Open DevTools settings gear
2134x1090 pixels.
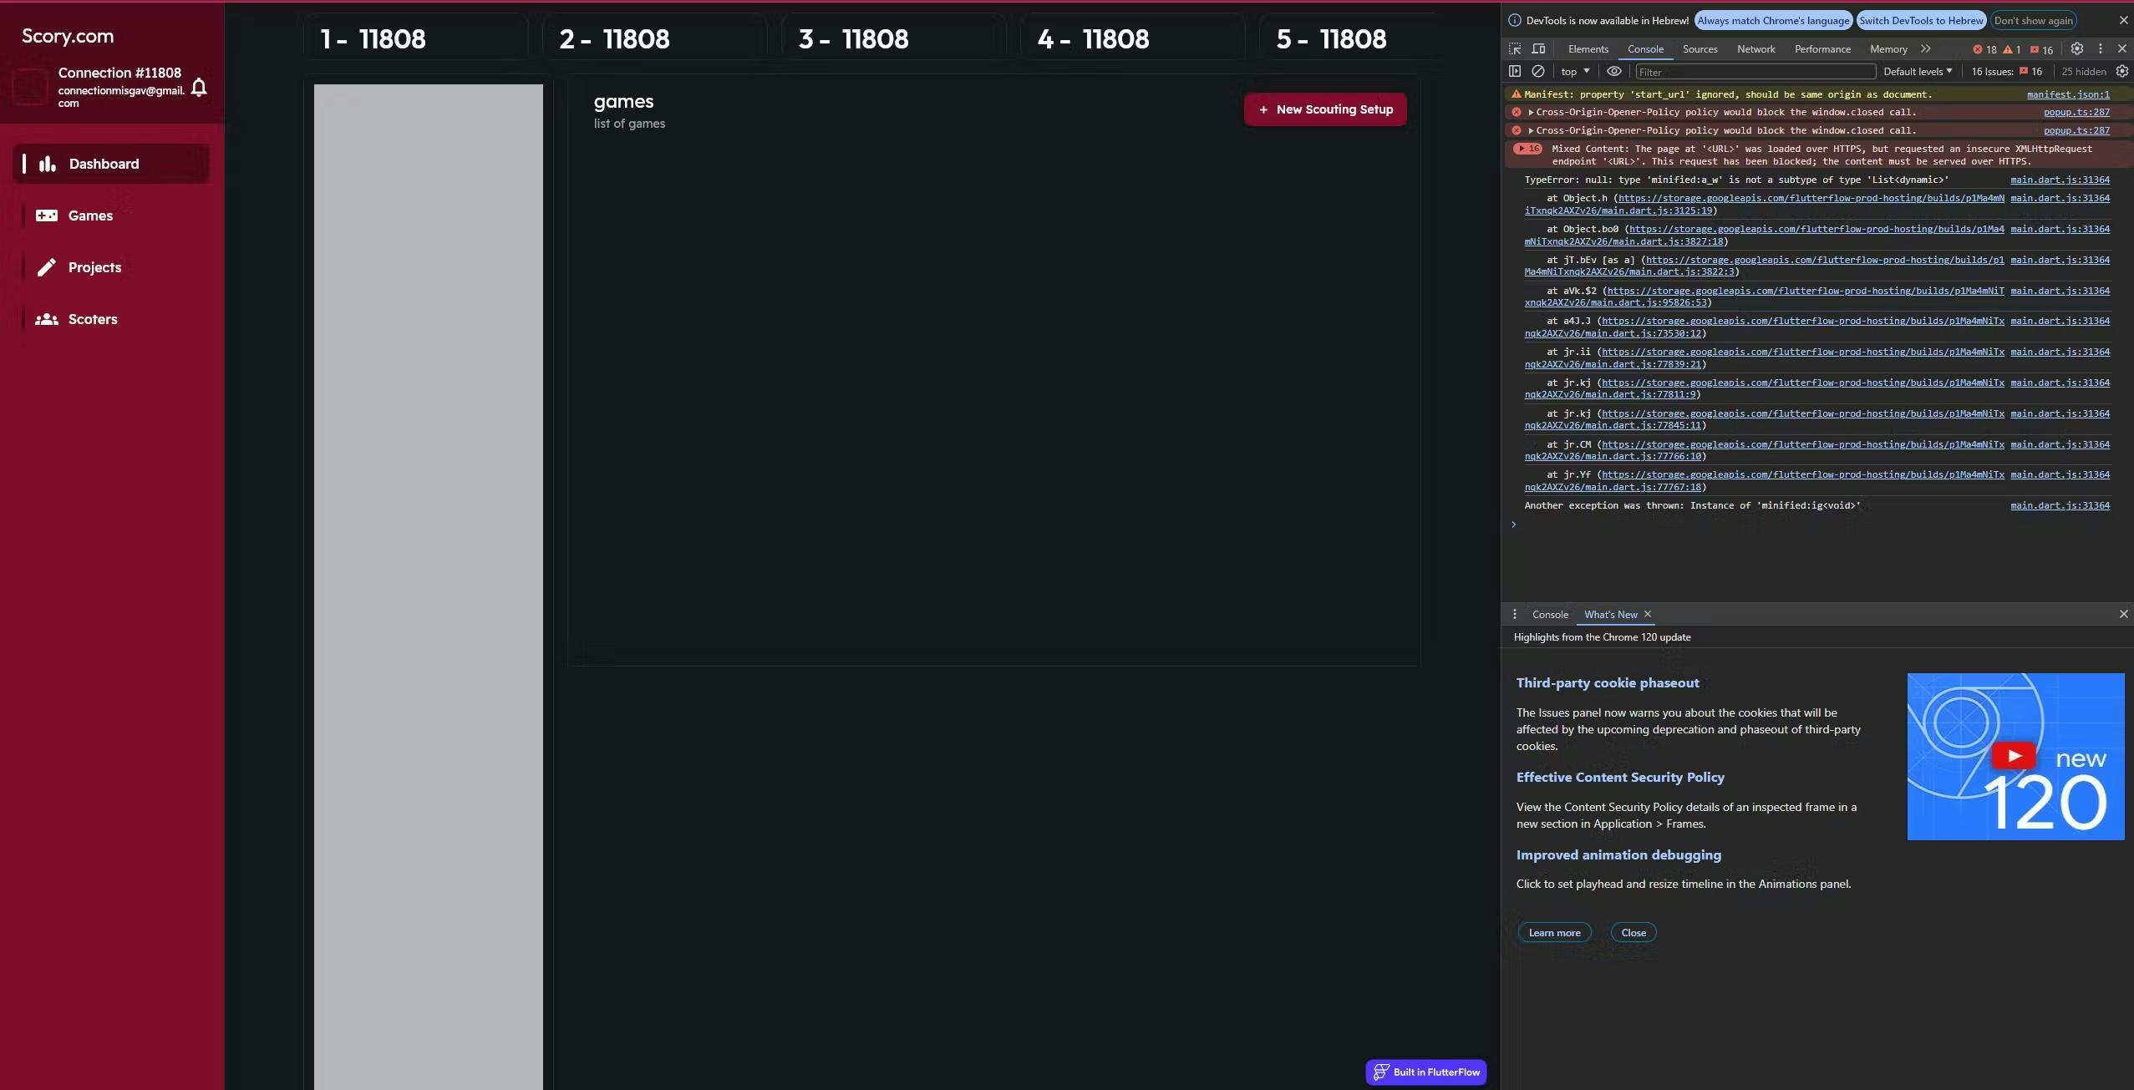click(2077, 49)
